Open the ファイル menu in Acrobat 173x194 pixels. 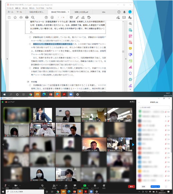click(10, 8)
